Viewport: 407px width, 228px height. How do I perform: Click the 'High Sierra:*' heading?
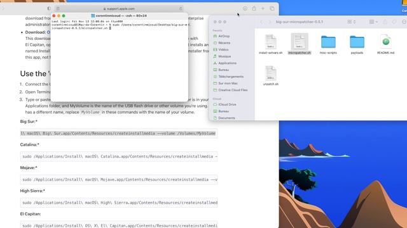(32, 191)
